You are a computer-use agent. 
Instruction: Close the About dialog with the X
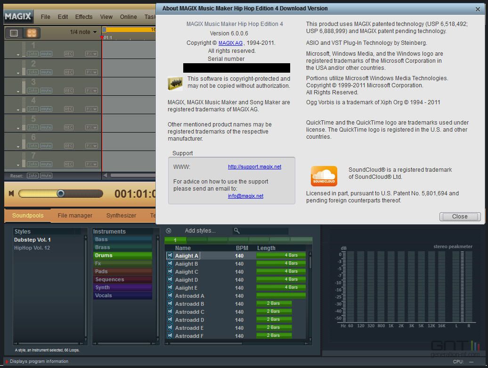[478, 9]
